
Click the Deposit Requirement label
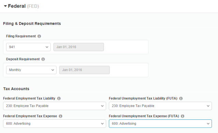(x=23, y=59)
